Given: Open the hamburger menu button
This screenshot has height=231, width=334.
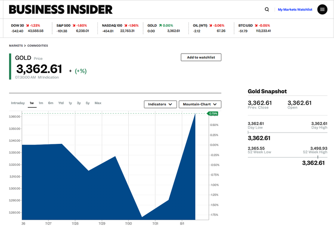Looking at the screenshot, I should (x=322, y=10).
